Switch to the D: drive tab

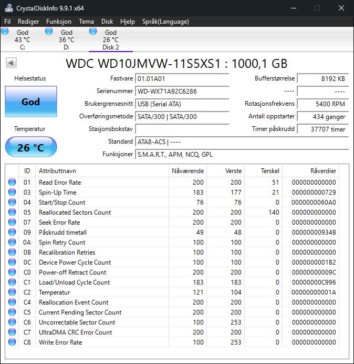tap(67, 39)
